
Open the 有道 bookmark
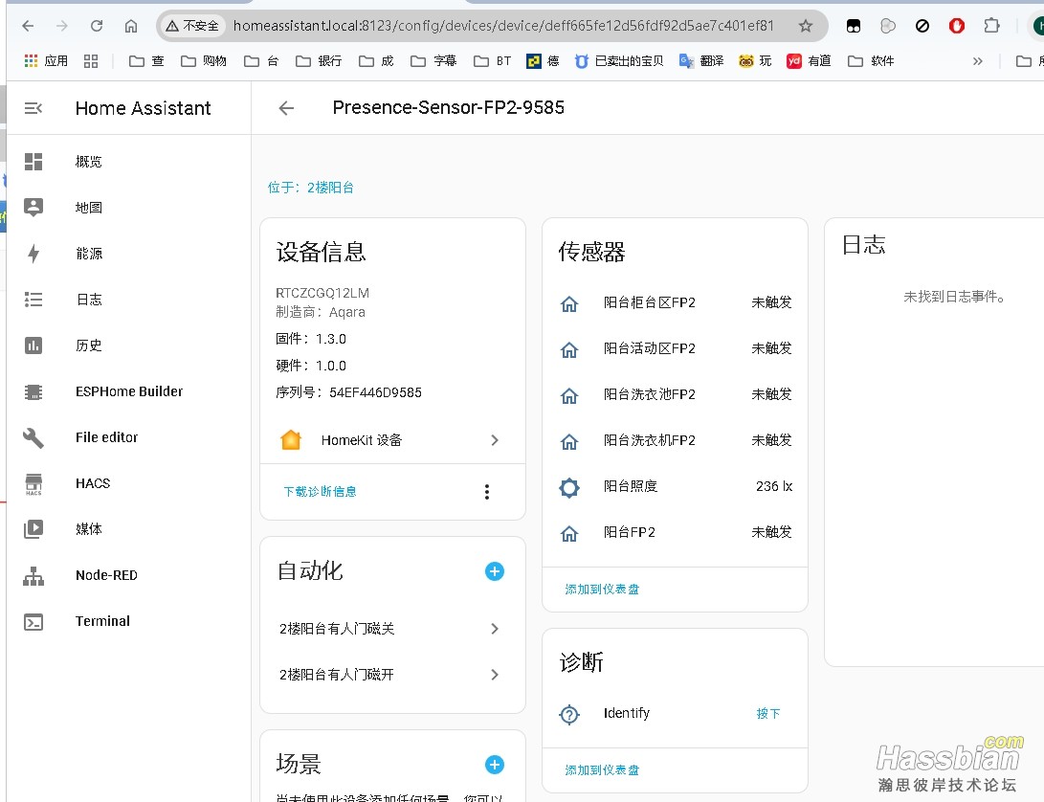809,61
